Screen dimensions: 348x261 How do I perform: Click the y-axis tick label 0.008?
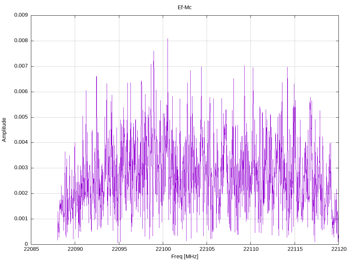click(21, 41)
